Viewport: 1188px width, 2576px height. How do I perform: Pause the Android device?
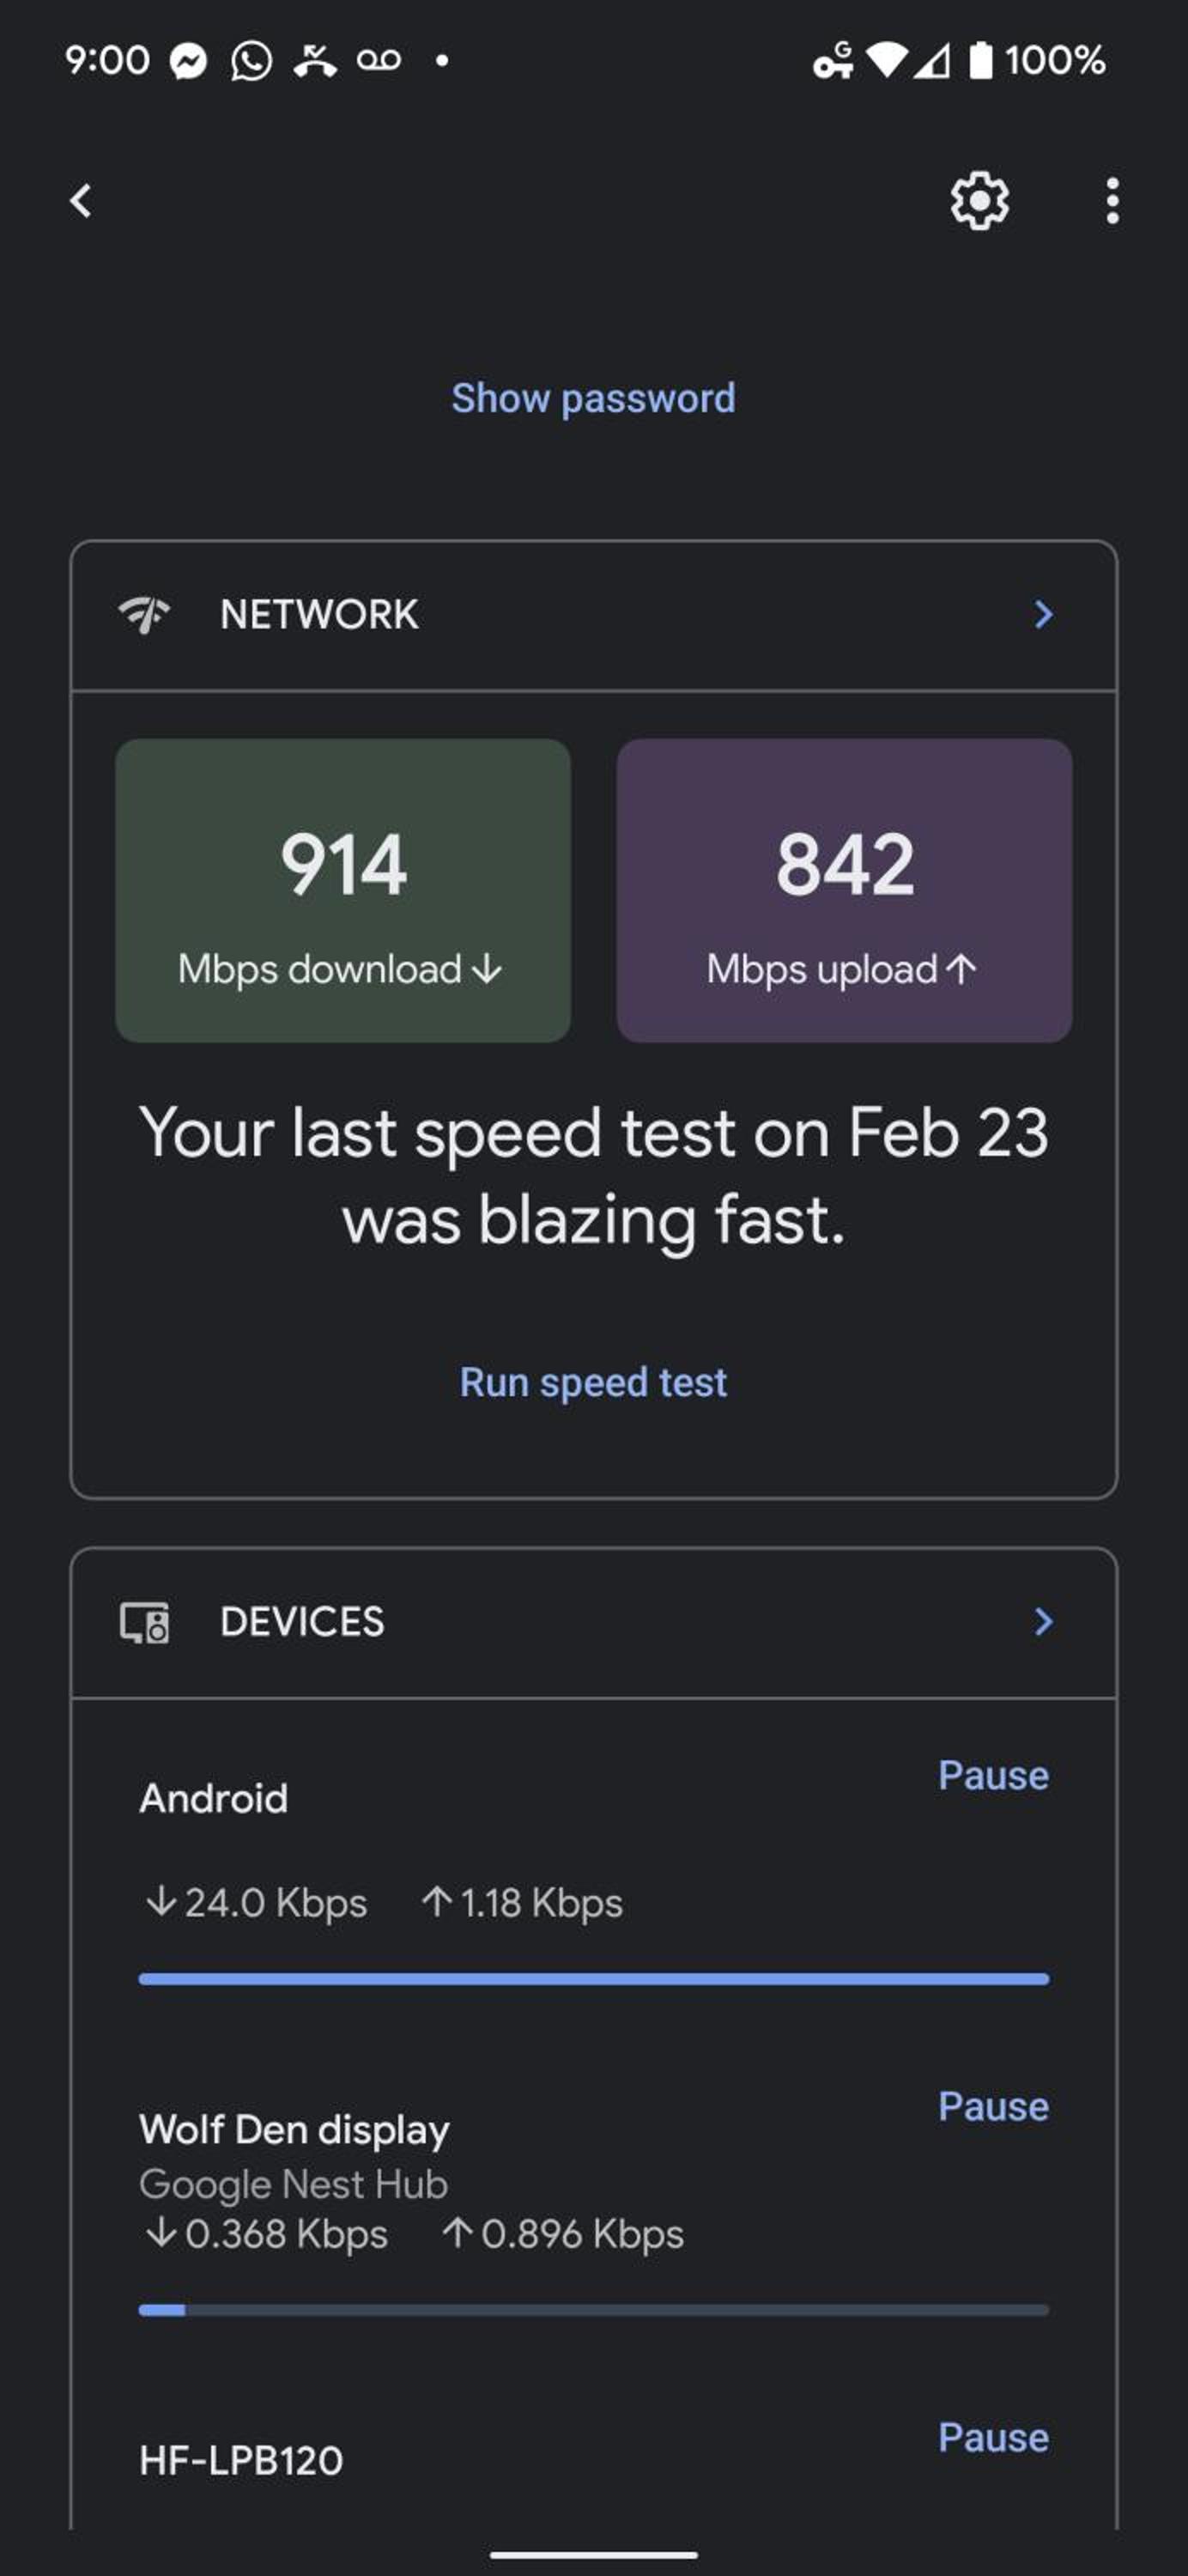pos(993,1775)
